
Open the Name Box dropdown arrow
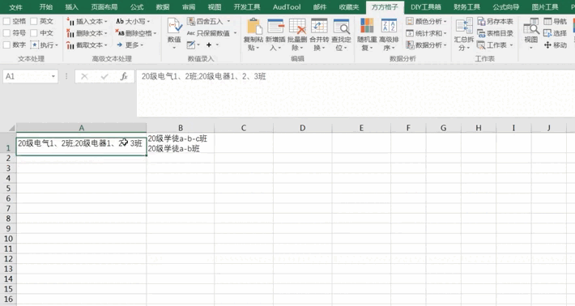coord(53,76)
